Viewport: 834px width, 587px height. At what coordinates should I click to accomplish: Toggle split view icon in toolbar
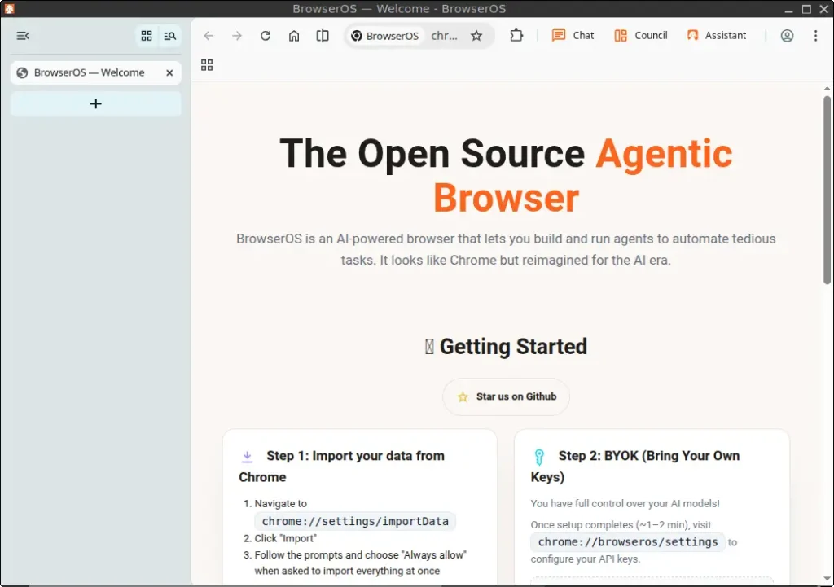pyautogui.click(x=323, y=36)
